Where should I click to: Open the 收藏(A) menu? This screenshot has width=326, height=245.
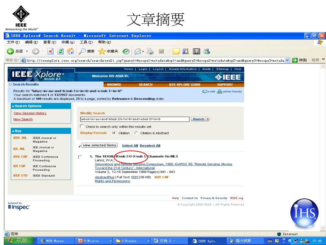(68, 42)
